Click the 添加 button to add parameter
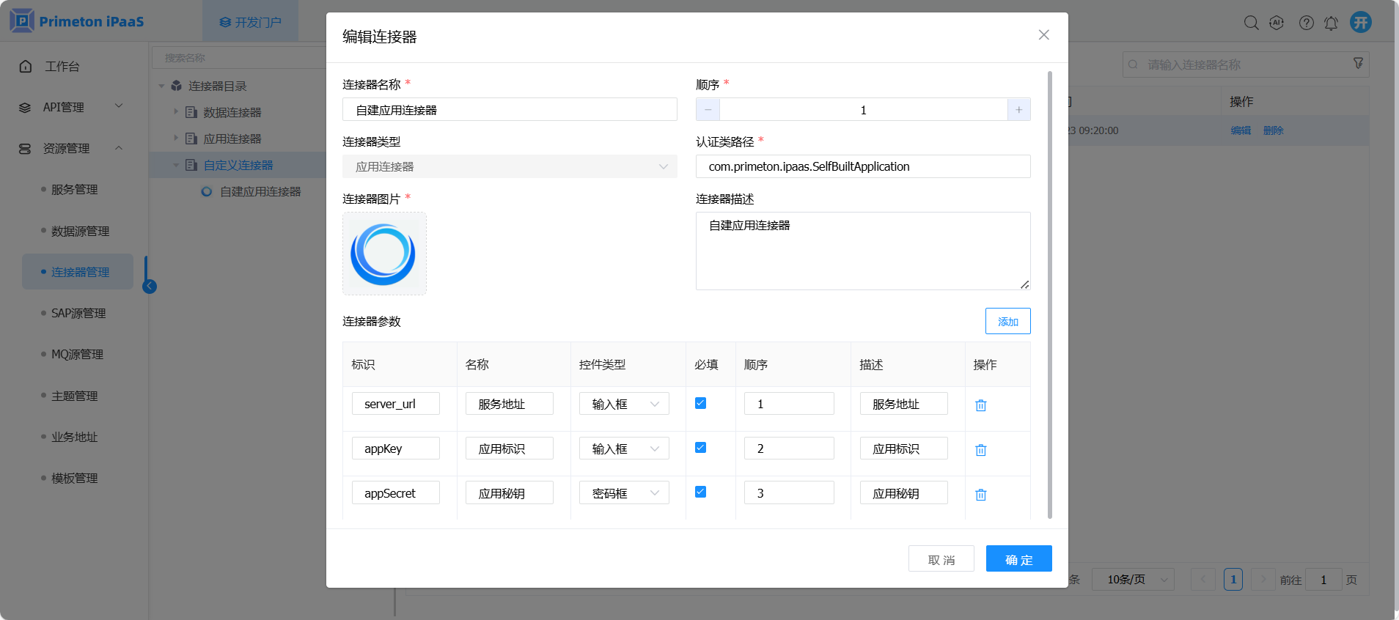Screen dimensions: 1399x620 (1007, 321)
